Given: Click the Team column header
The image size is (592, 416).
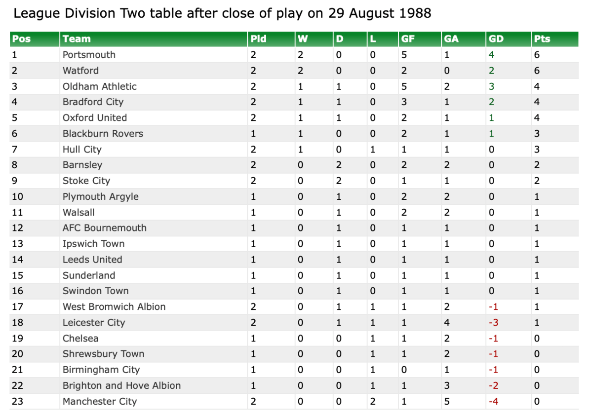Looking at the screenshot, I should (77, 39).
